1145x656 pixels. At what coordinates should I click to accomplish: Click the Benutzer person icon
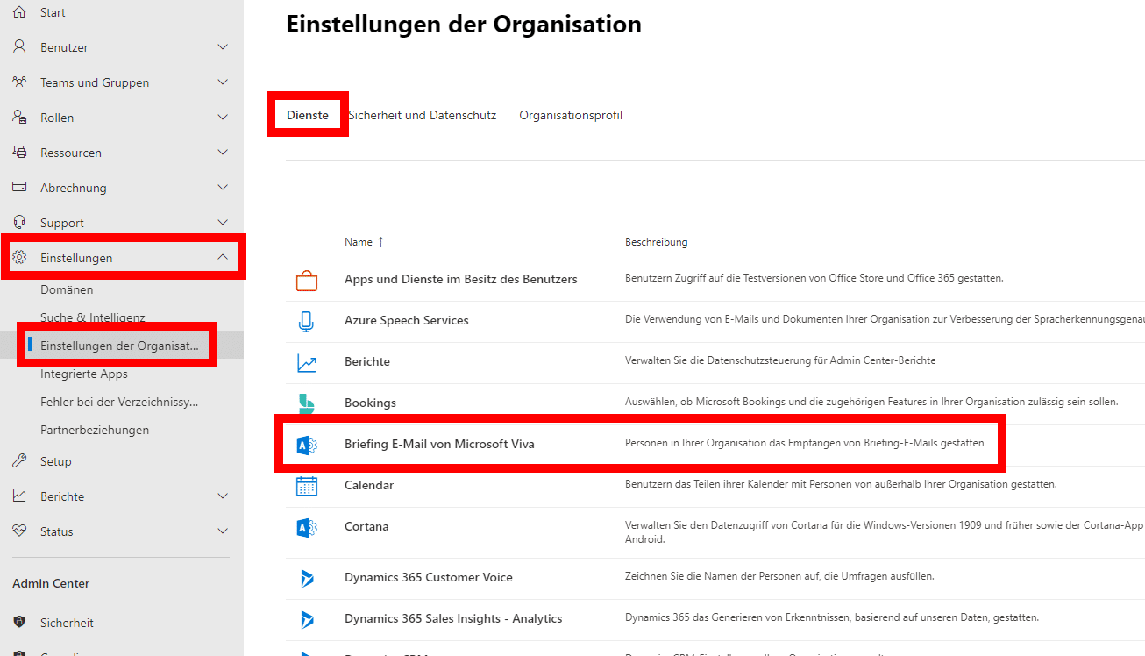tap(19, 47)
